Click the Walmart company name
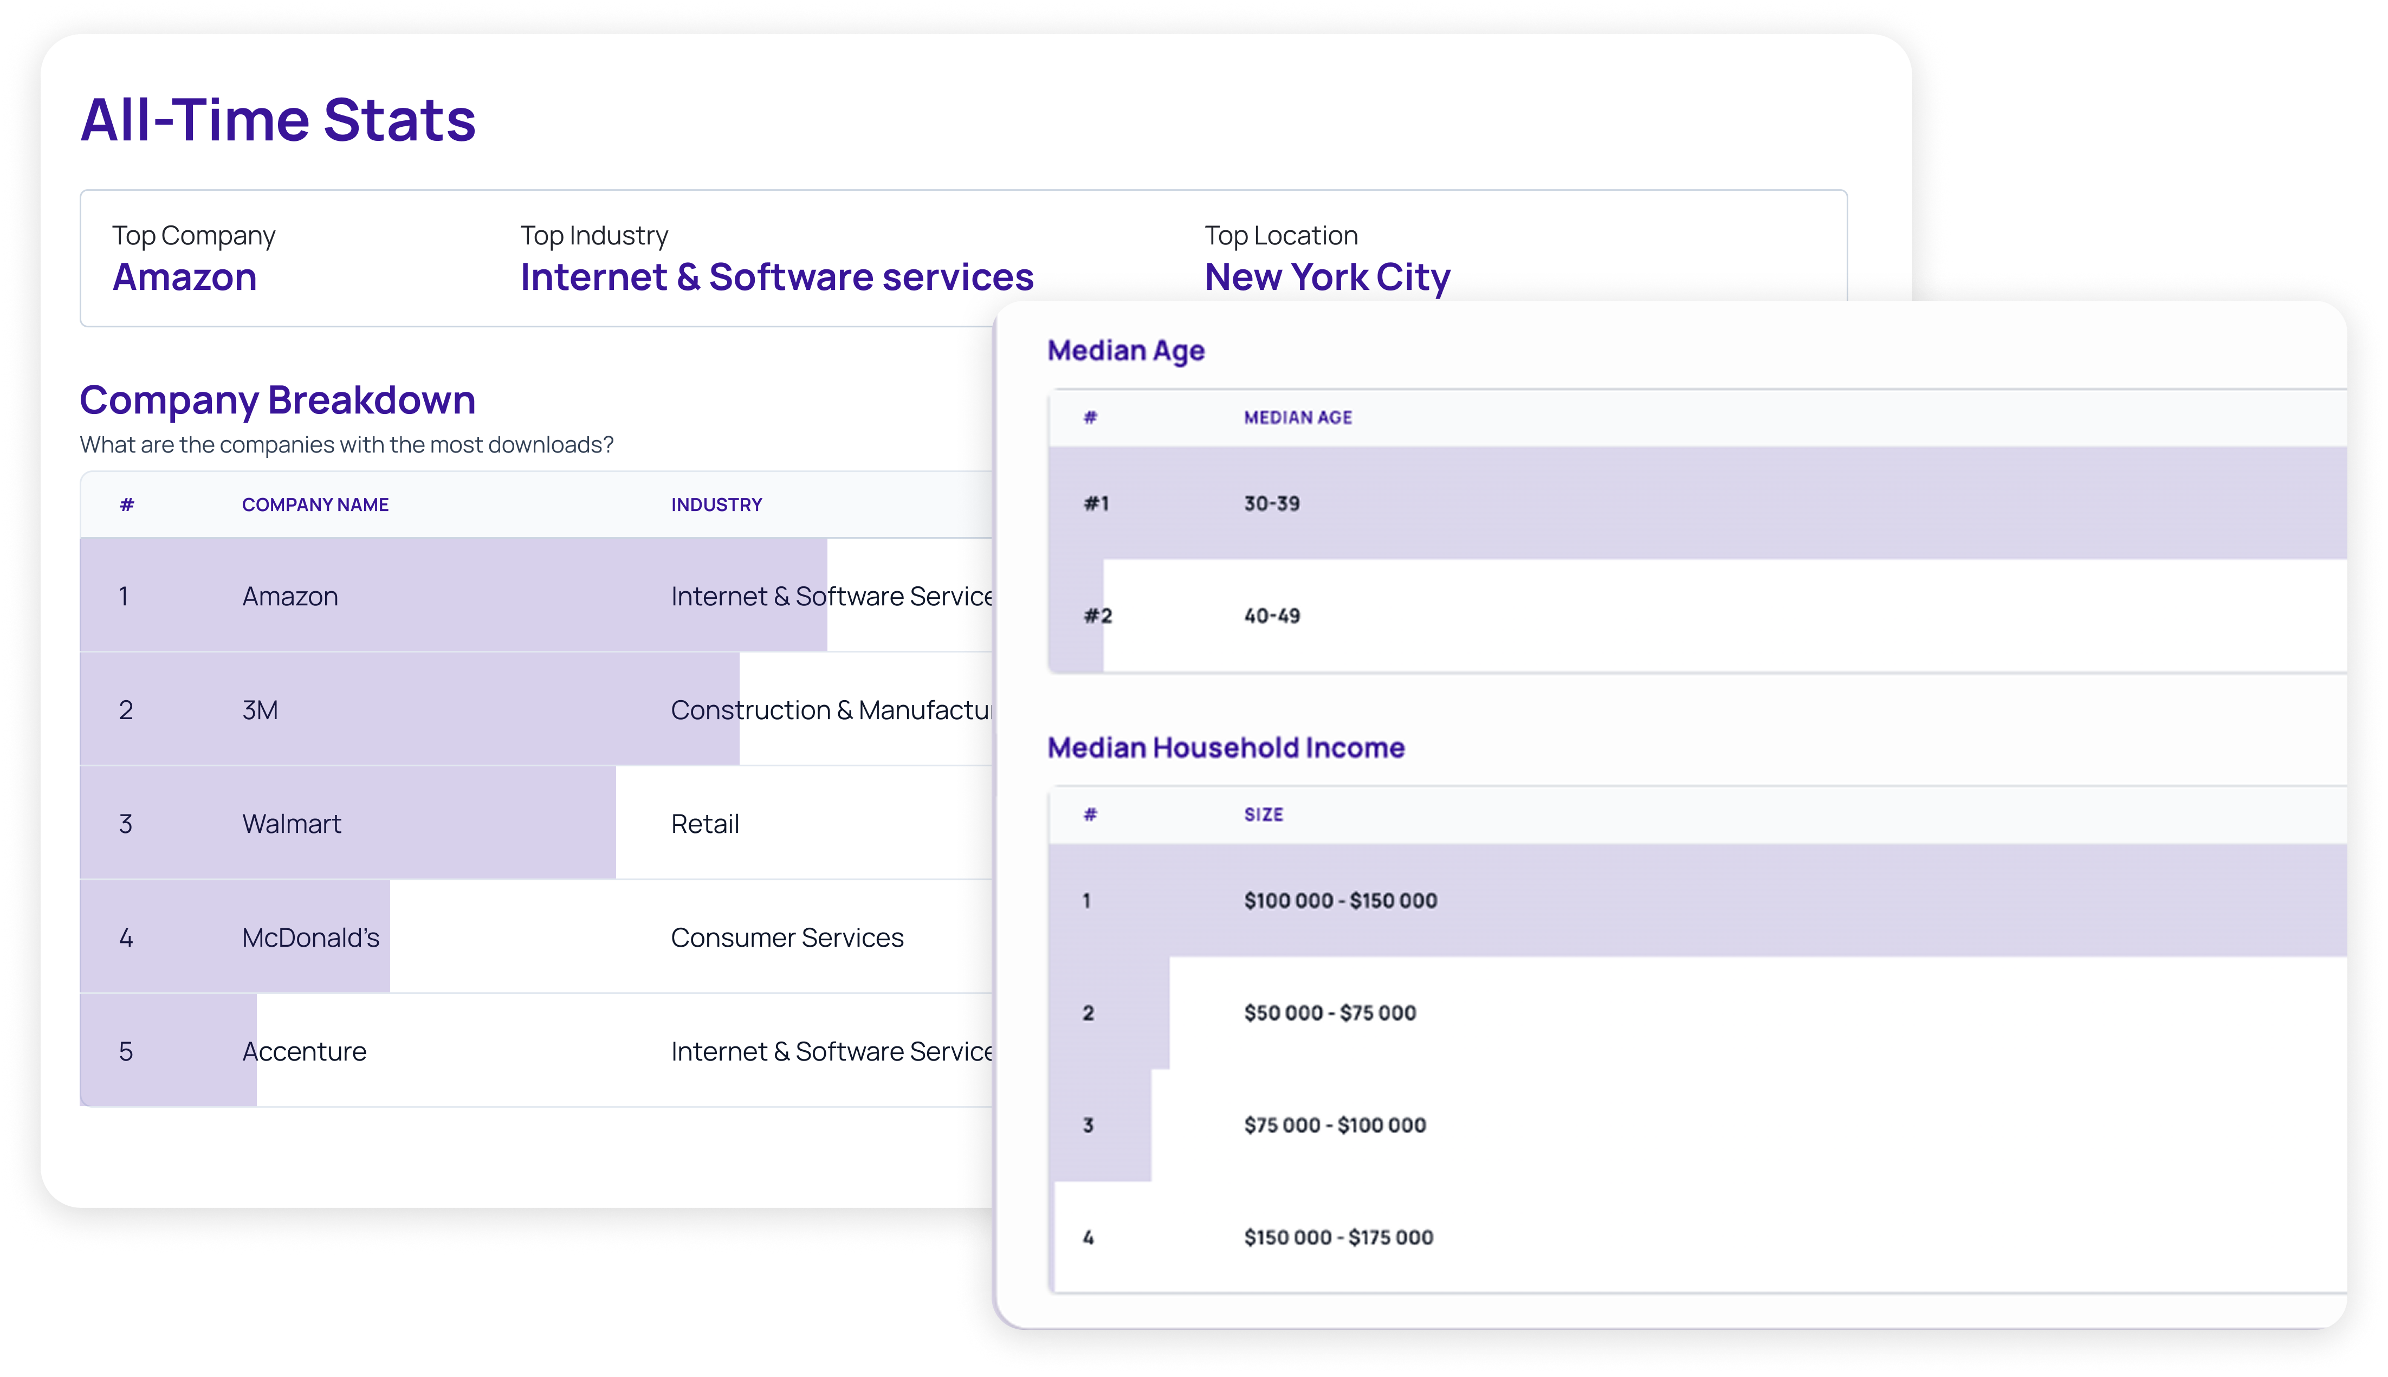This screenshot has width=2388, height=1377. pos(291,824)
